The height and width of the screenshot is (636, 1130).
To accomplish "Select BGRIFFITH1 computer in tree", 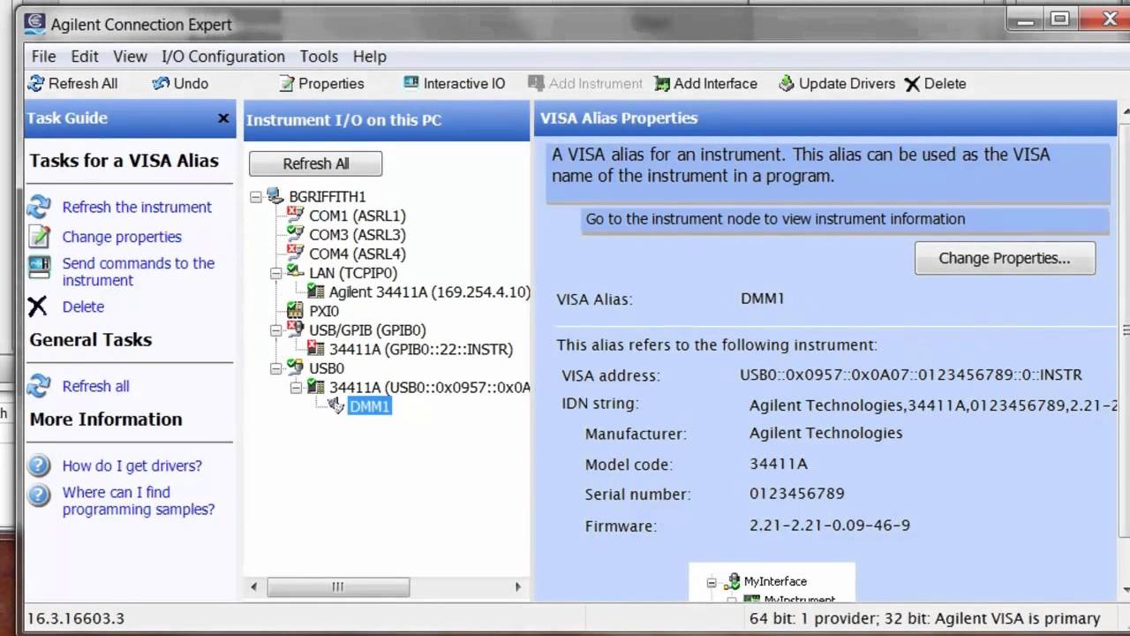I will tap(328, 196).
